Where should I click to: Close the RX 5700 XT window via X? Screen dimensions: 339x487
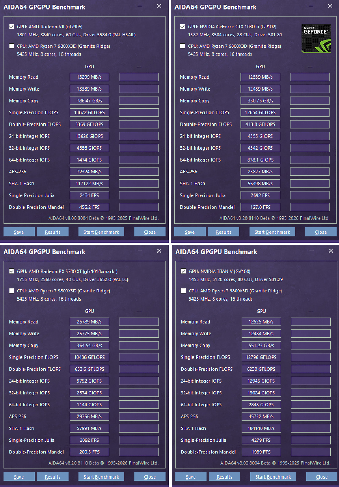click(159, 251)
